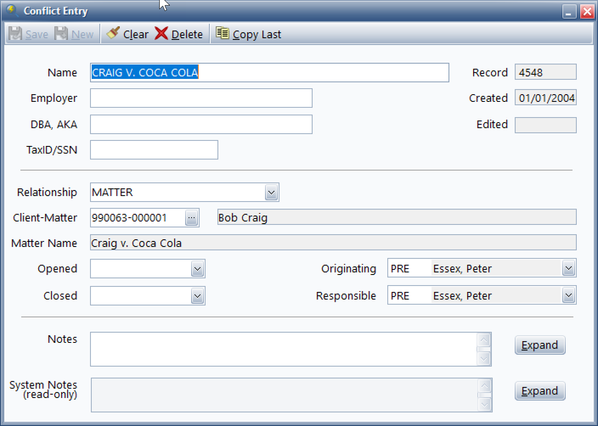This screenshot has width=598, height=426.
Task: Click the Client-Matter number field
Action: pyautogui.click(x=138, y=218)
